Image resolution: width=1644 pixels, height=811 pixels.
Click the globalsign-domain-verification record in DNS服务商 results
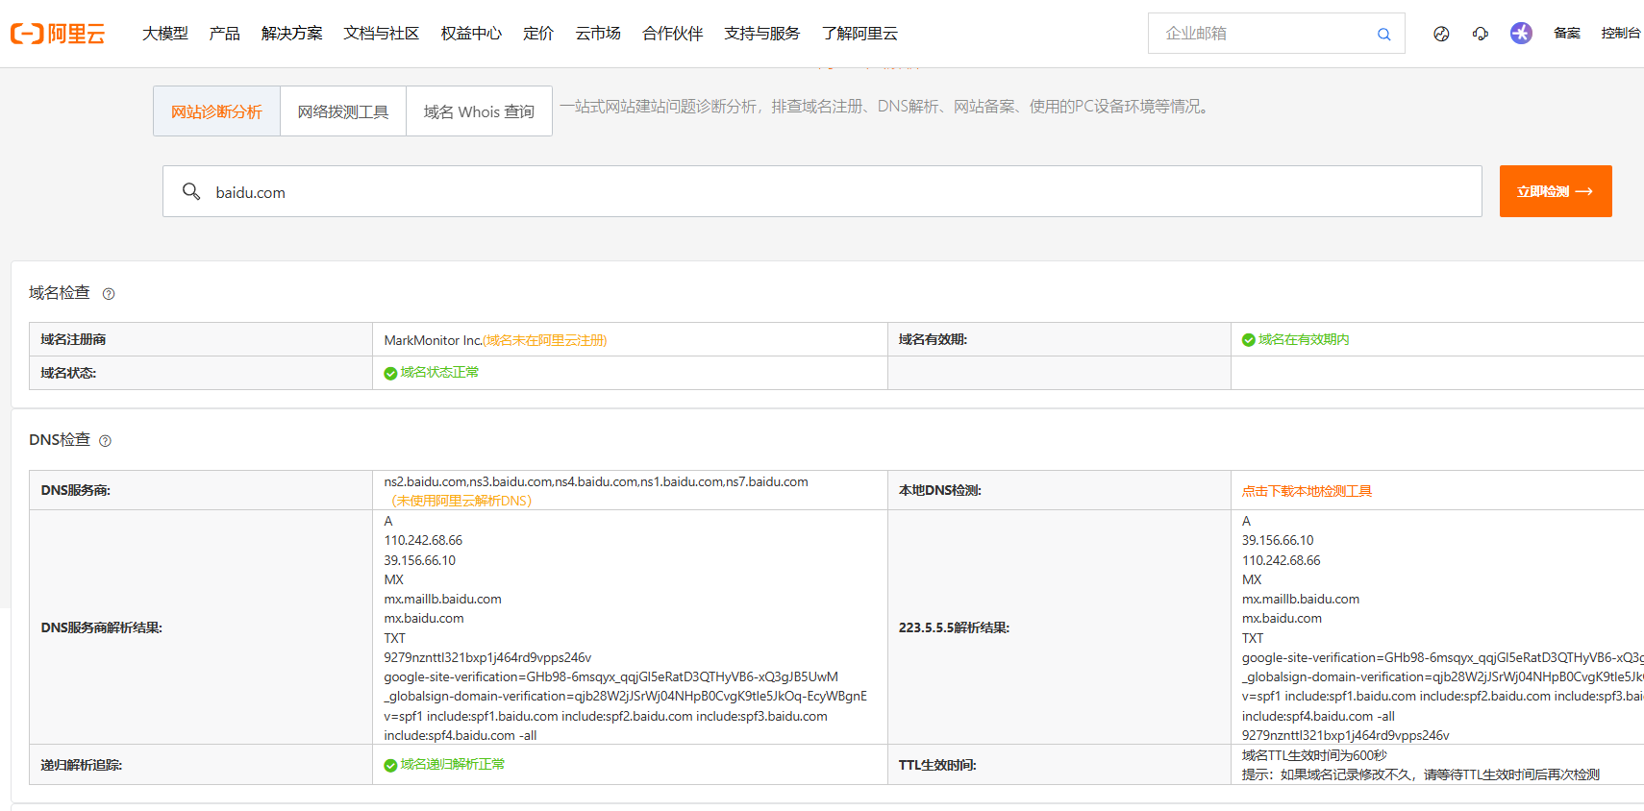click(x=626, y=697)
